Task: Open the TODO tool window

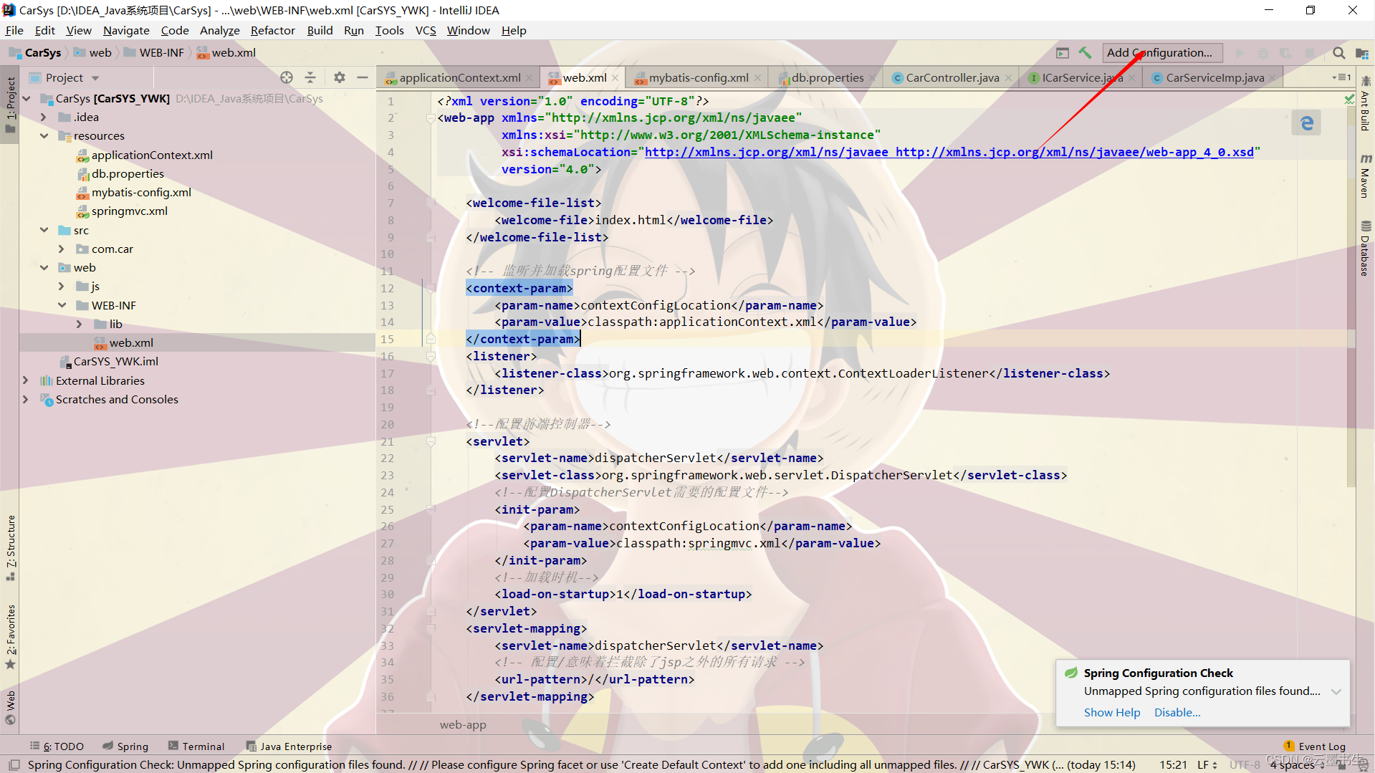Action: 57,746
